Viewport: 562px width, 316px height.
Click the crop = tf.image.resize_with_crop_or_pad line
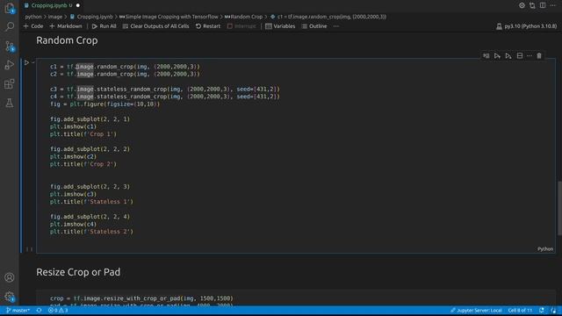(x=141, y=298)
